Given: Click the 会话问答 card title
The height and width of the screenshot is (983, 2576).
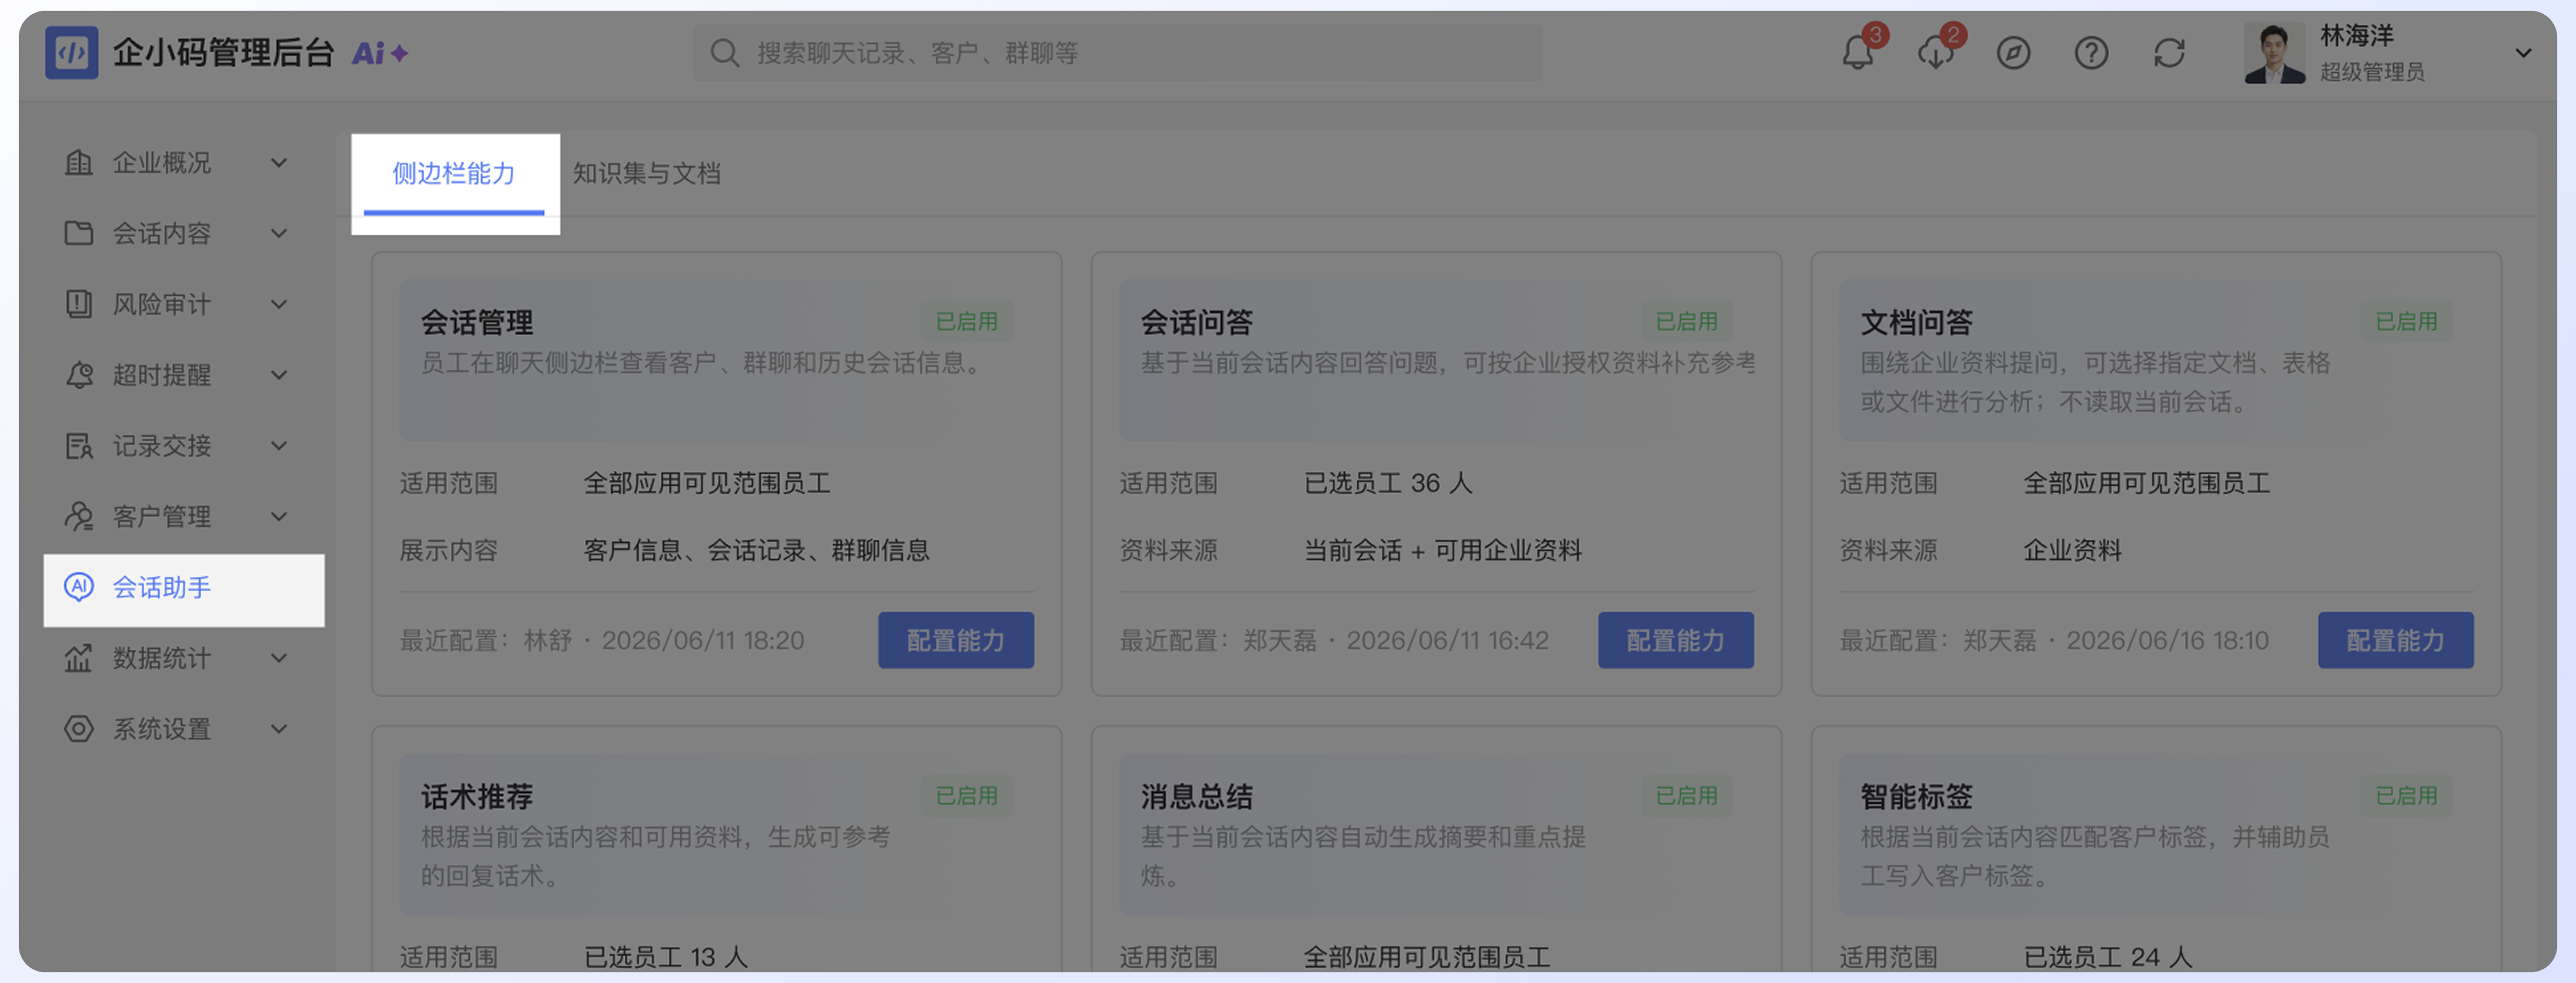Looking at the screenshot, I should coord(1197,322).
